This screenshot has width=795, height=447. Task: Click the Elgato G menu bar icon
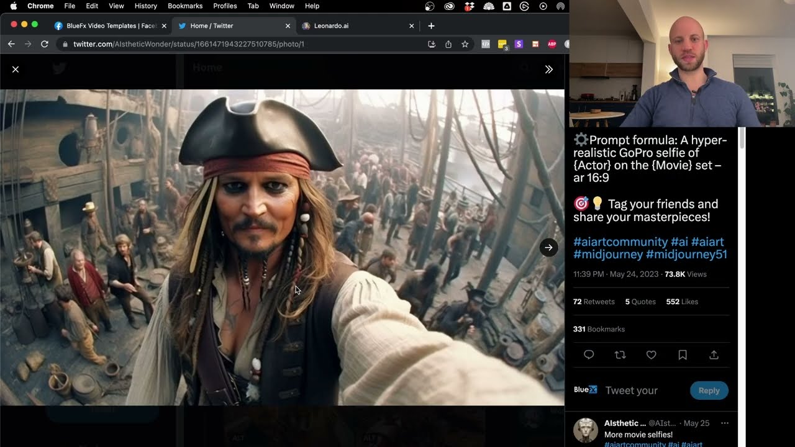click(x=524, y=6)
